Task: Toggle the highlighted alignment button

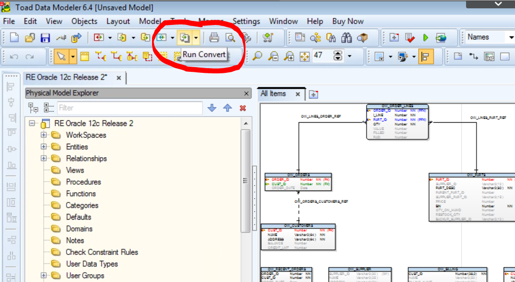Action: (x=425, y=57)
